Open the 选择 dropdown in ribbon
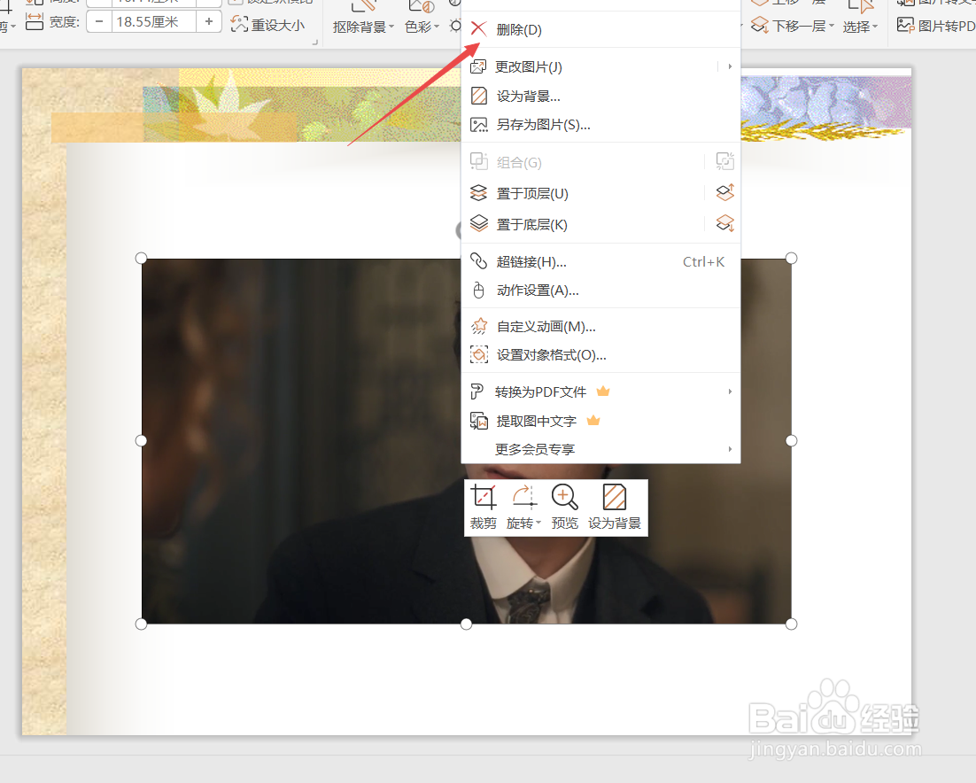 pyautogui.click(x=860, y=27)
